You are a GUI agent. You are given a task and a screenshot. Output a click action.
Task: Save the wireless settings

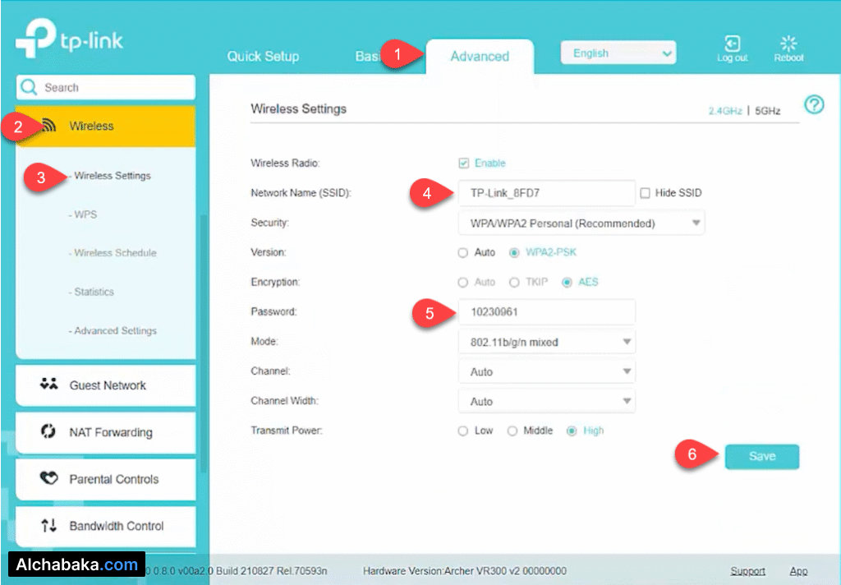(761, 456)
